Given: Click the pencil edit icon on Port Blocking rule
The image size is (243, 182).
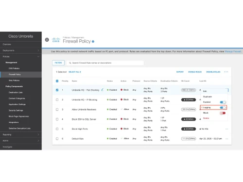Looking at the screenshot, I should pos(102,90).
